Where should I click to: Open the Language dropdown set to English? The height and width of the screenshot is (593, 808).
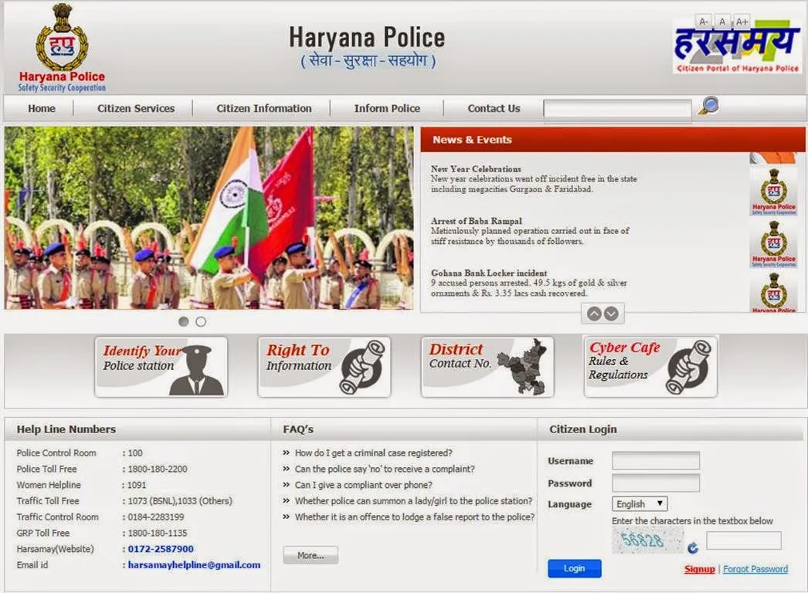tap(640, 504)
